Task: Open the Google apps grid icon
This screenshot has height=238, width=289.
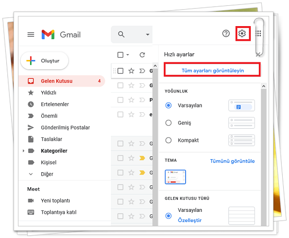Action: [x=258, y=33]
